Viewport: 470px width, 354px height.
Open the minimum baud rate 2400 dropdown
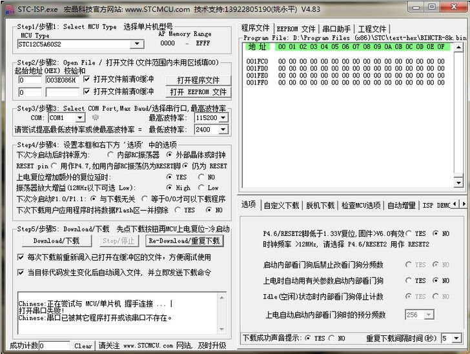tap(223, 130)
